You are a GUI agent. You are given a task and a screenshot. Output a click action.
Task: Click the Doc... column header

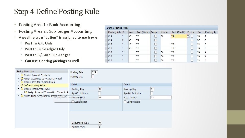click(201, 32)
